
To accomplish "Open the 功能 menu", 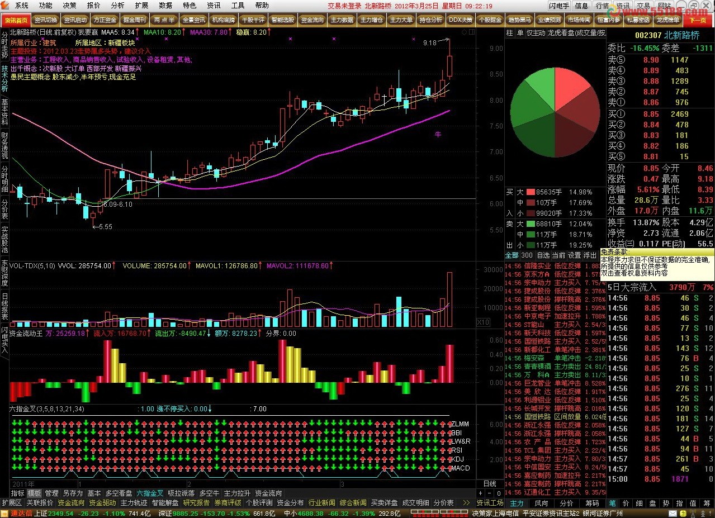I will (46, 6).
